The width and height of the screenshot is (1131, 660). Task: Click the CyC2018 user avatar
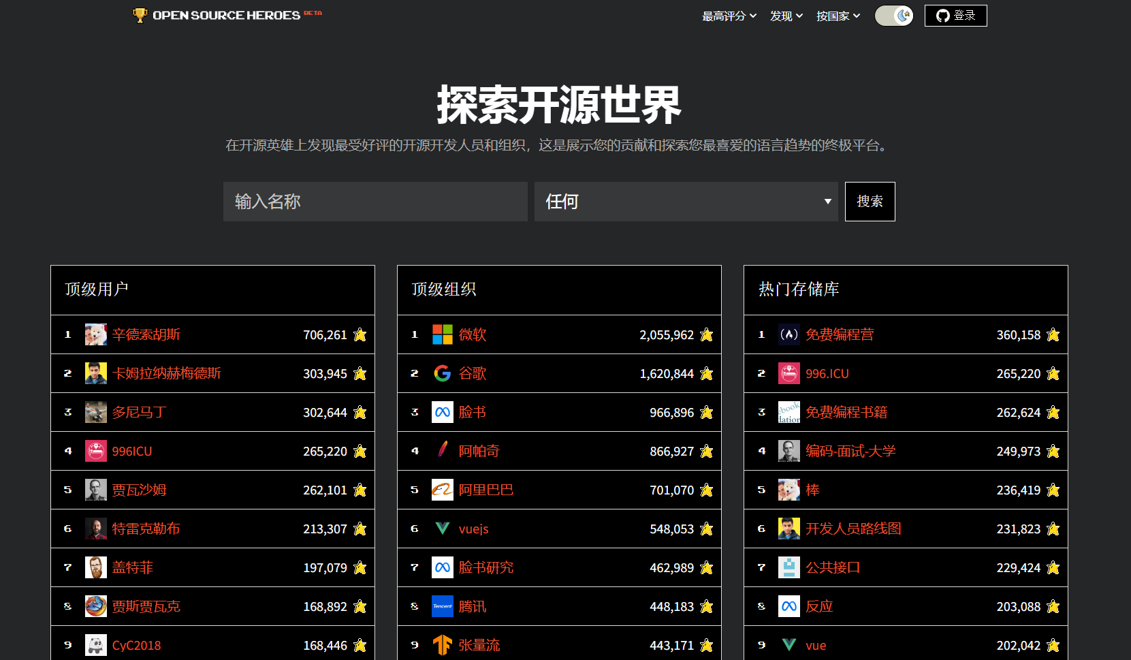96,645
